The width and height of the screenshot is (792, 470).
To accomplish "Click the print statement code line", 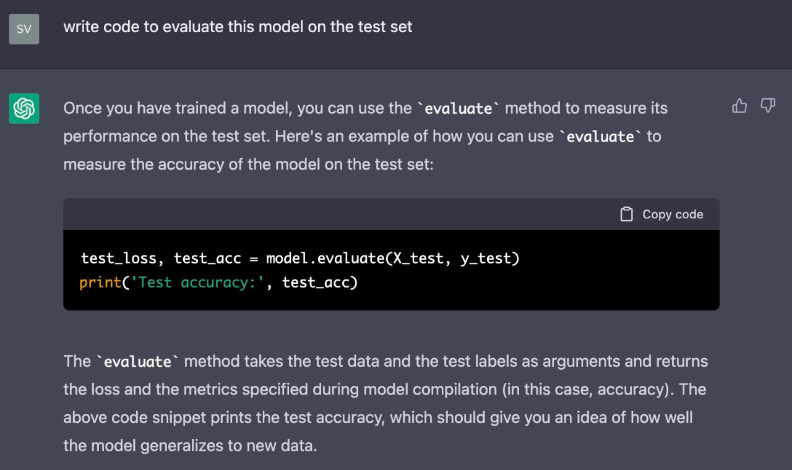I will (x=219, y=283).
